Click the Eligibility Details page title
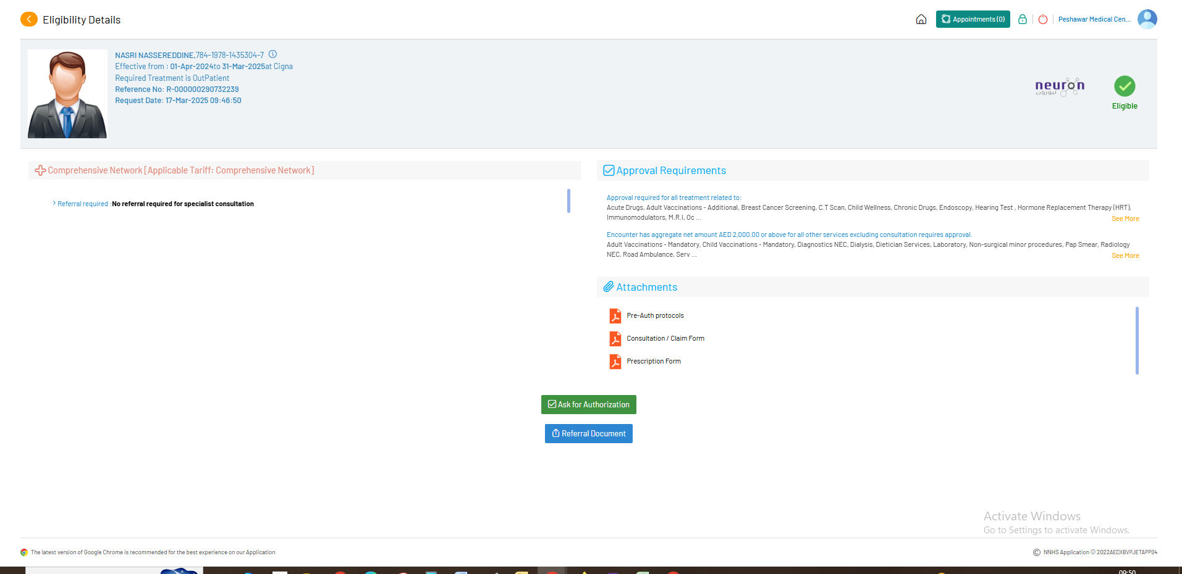This screenshot has height=574, width=1182. click(82, 20)
